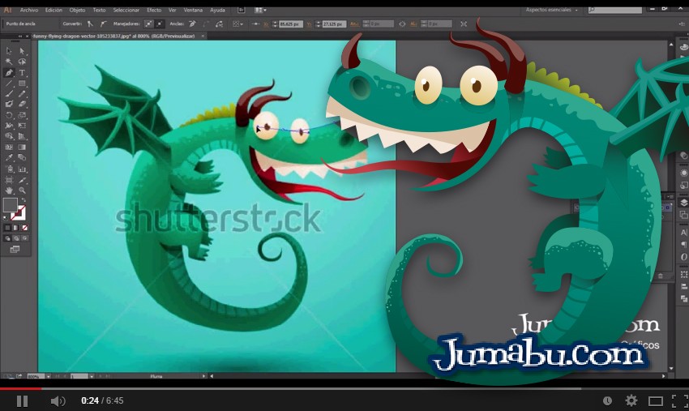
Task: Open the zoom level dropdown at bottom
Action: (48, 376)
